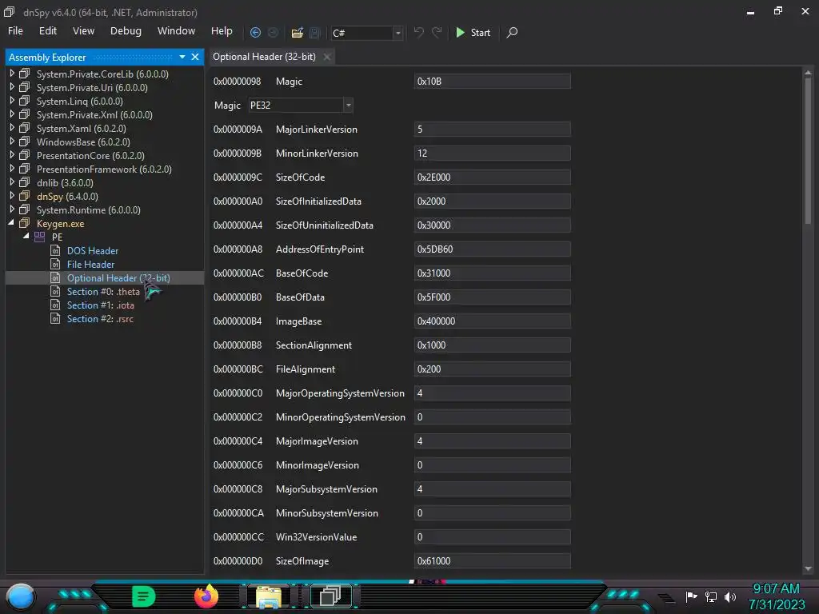Open the green notes app taskbar icon
819x614 pixels.
[x=144, y=596]
